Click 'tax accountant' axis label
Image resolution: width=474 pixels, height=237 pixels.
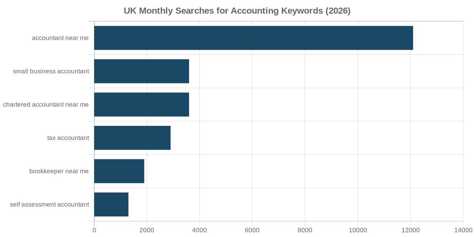68,138
